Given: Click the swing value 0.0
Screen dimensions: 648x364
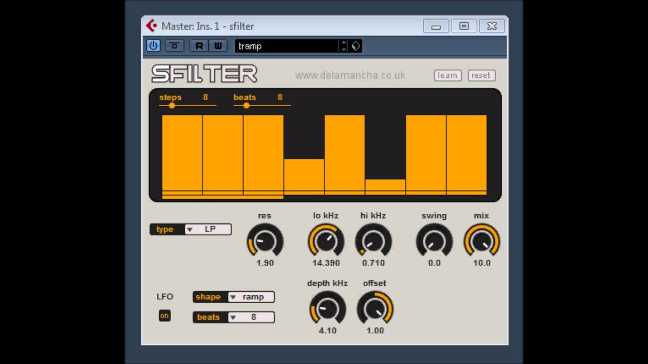Looking at the screenshot, I should (x=434, y=263).
